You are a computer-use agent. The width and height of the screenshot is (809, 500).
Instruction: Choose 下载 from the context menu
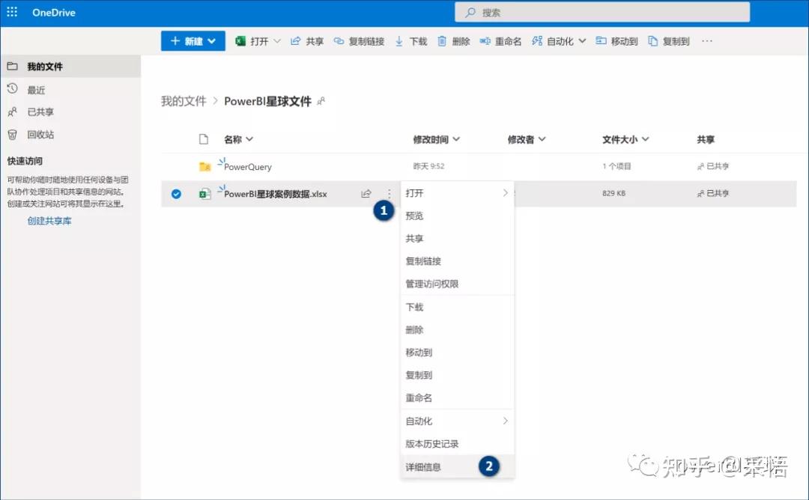(x=458, y=307)
